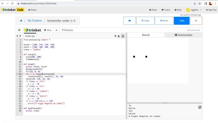Collapse the fold arrow on line 22
This screenshot has width=218, height=123.
point(22,91)
